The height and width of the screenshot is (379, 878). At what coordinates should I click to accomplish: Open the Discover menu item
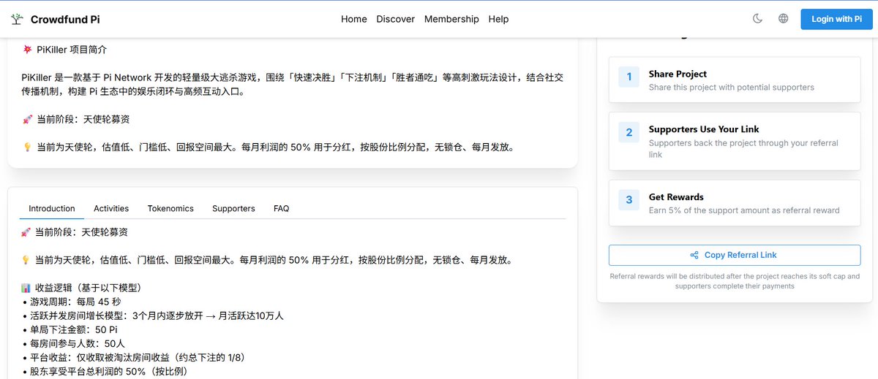(x=396, y=19)
